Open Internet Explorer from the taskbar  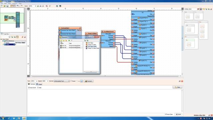point(9,118)
